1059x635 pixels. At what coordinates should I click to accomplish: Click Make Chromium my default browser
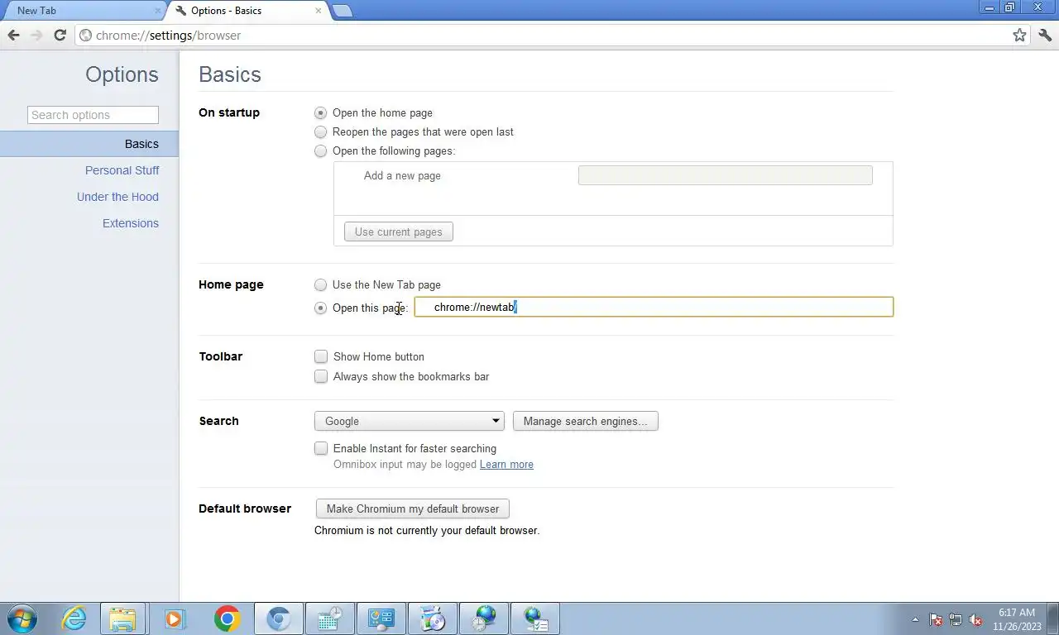coord(413,508)
